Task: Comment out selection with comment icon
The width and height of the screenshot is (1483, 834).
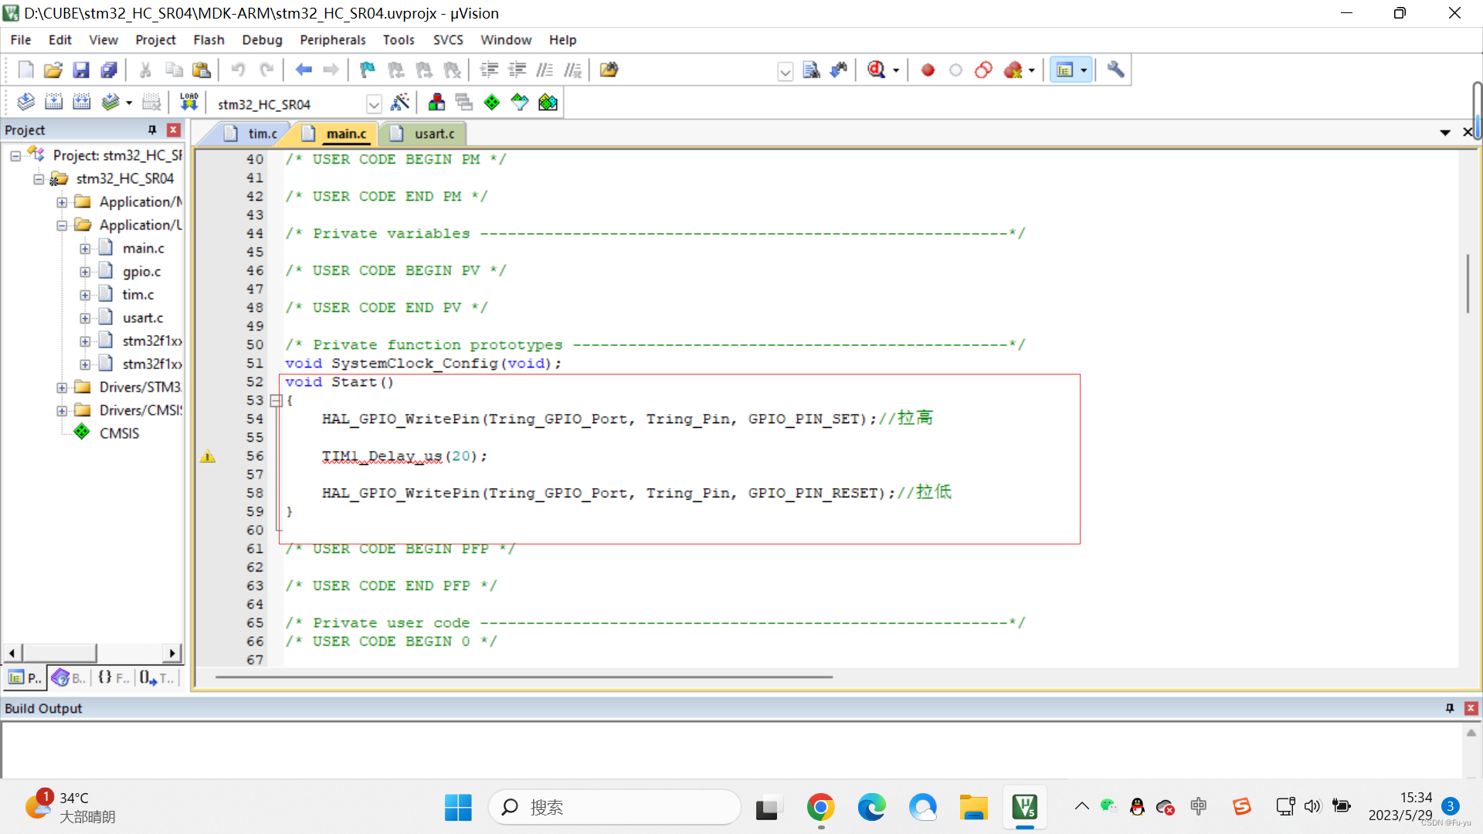Action: click(545, 70)
